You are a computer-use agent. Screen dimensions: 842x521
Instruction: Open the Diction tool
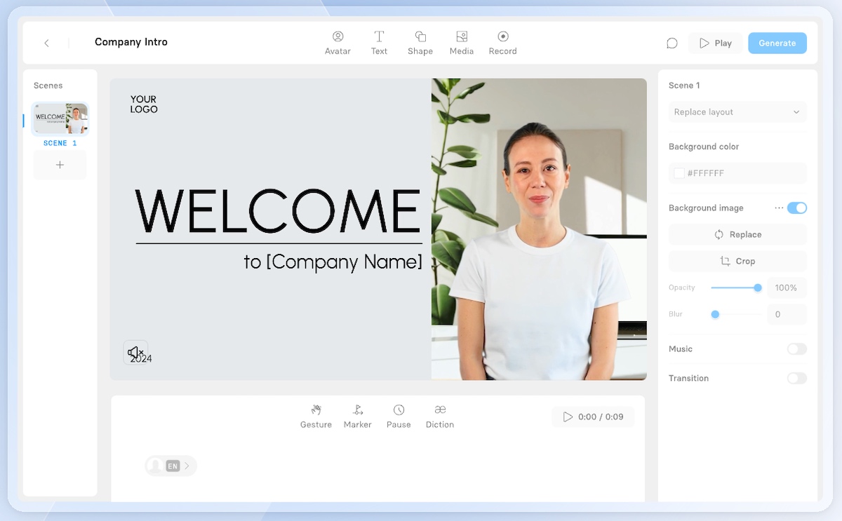(440, 417)
